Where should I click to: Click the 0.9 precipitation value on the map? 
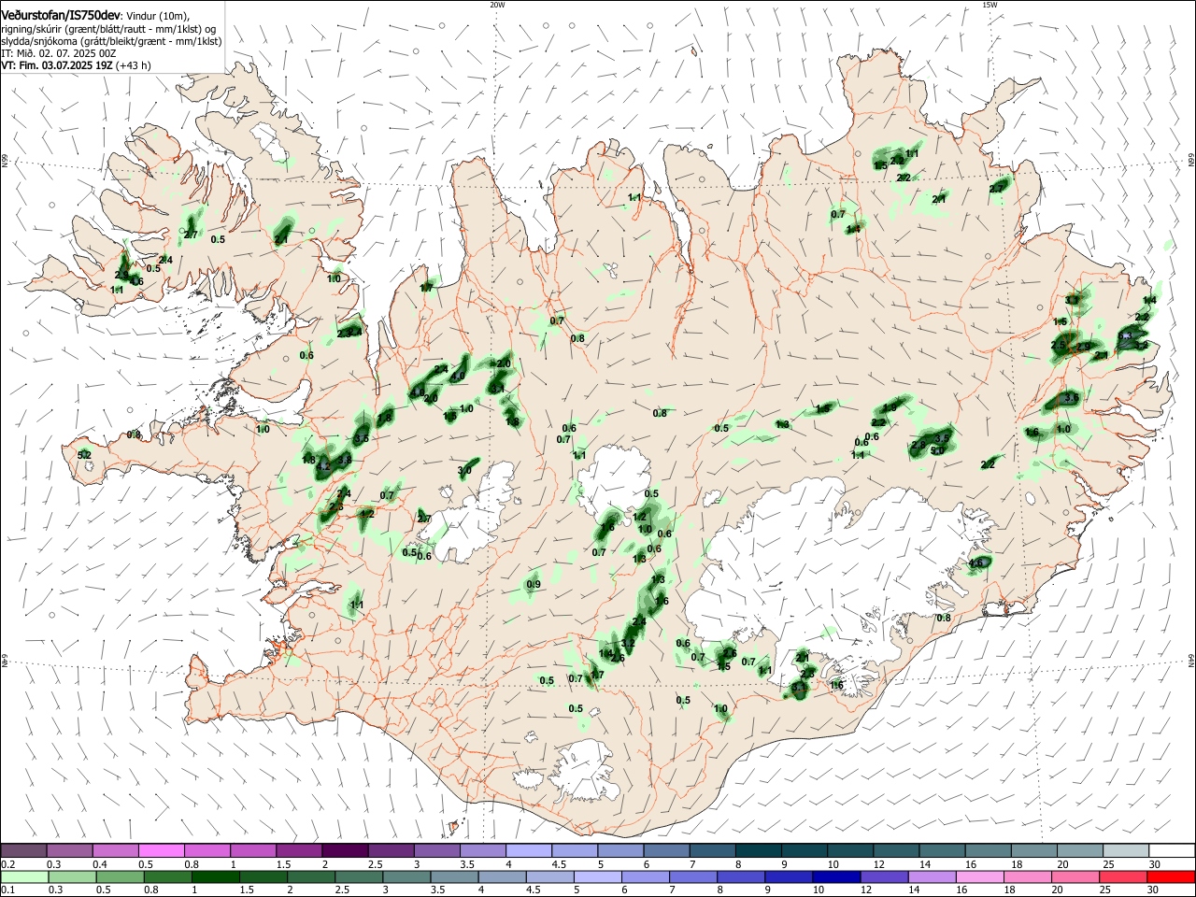534,585
